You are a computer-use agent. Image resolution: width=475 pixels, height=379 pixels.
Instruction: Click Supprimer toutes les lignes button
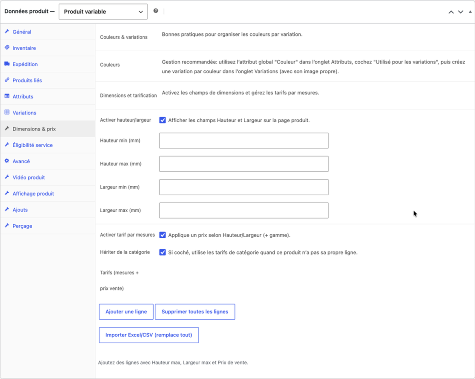(x=195, y=312)
